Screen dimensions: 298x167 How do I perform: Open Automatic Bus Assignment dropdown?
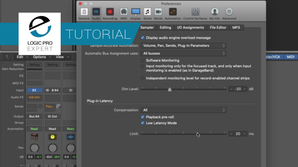coord(183,53)
